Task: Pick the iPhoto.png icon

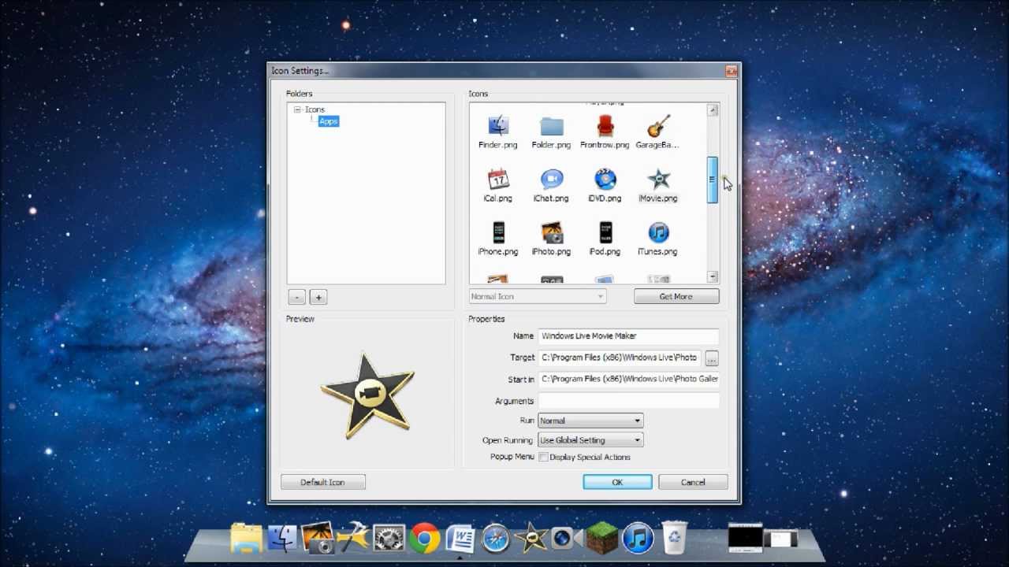Action: pos(552,239)
